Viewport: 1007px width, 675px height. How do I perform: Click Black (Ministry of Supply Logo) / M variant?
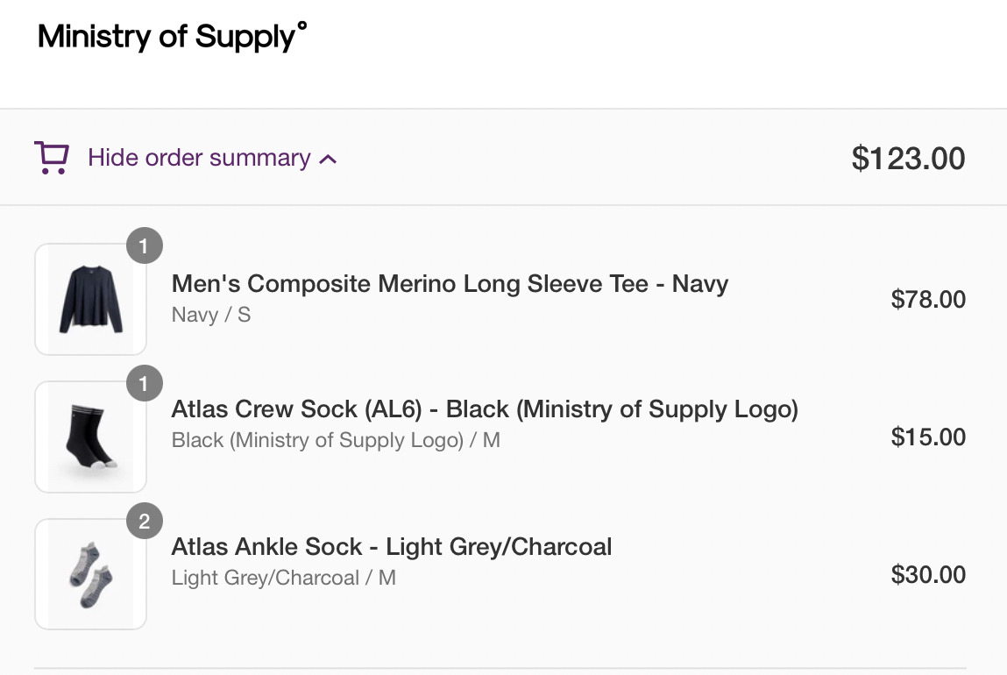(336, 440)
